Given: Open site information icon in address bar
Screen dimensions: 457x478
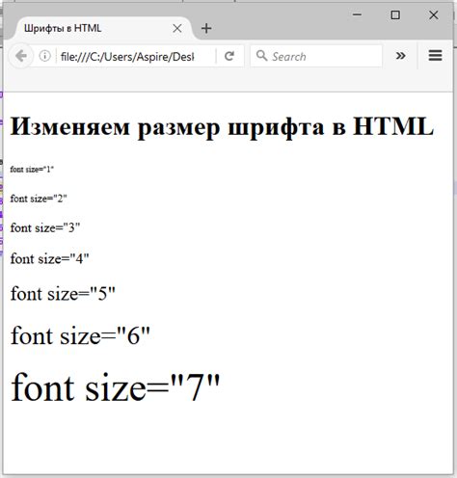Looking at the screenshot, I should pyautogui.click(x=44, y=56).
